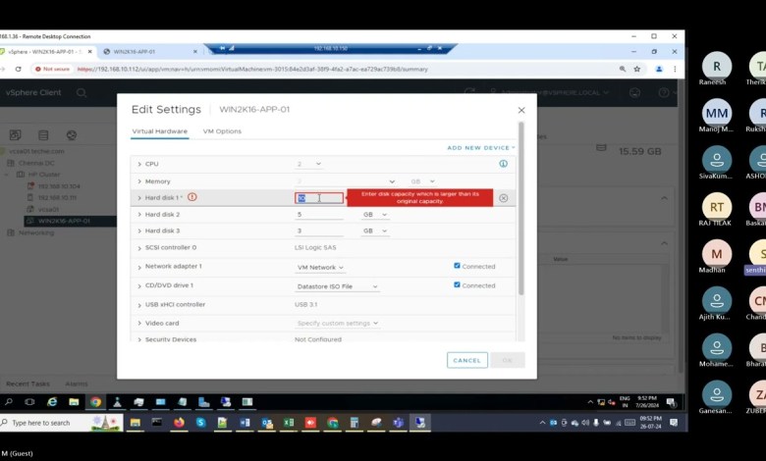Select the HP Cluster tree node

click(x=44, y=175)
